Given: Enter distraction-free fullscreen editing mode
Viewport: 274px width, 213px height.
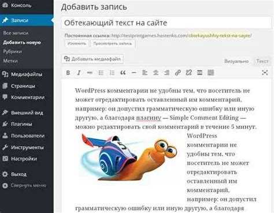Looking at the screenshot, I should click(x=265, y=73).
